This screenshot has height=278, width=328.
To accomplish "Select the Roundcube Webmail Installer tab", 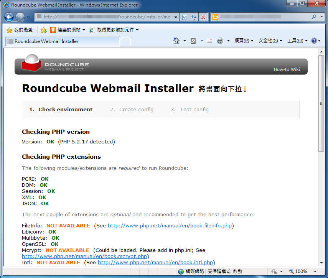I will click(x=62, y=41).
